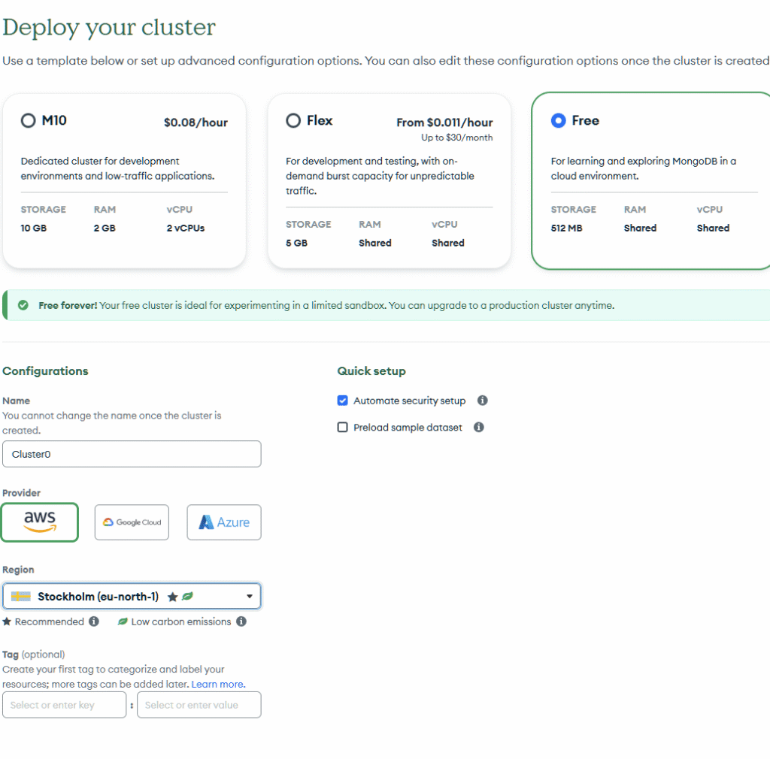Click the '2 vCPUs' value on M10 card
Viewport: 770px width, 759px height.
coord(186,228)
